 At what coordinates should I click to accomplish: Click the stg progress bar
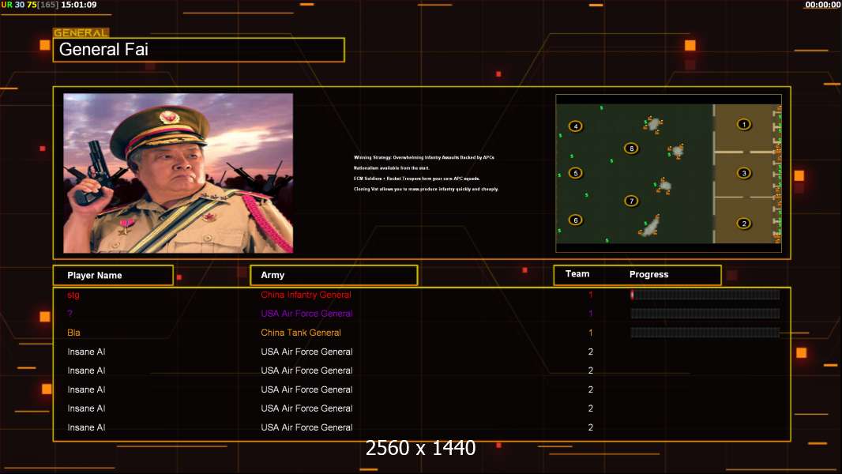click(705, 295)
